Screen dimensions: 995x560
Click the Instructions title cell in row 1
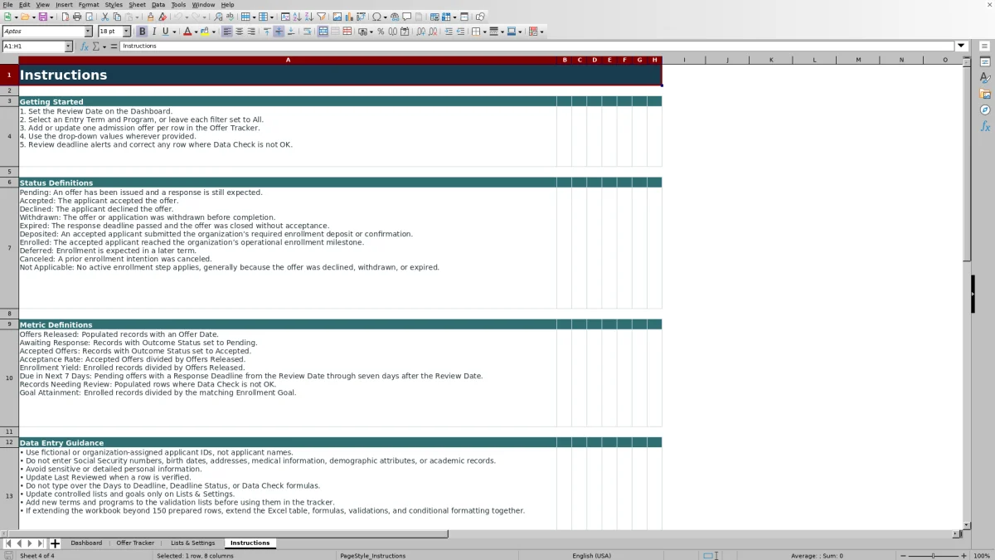[340, 75]
